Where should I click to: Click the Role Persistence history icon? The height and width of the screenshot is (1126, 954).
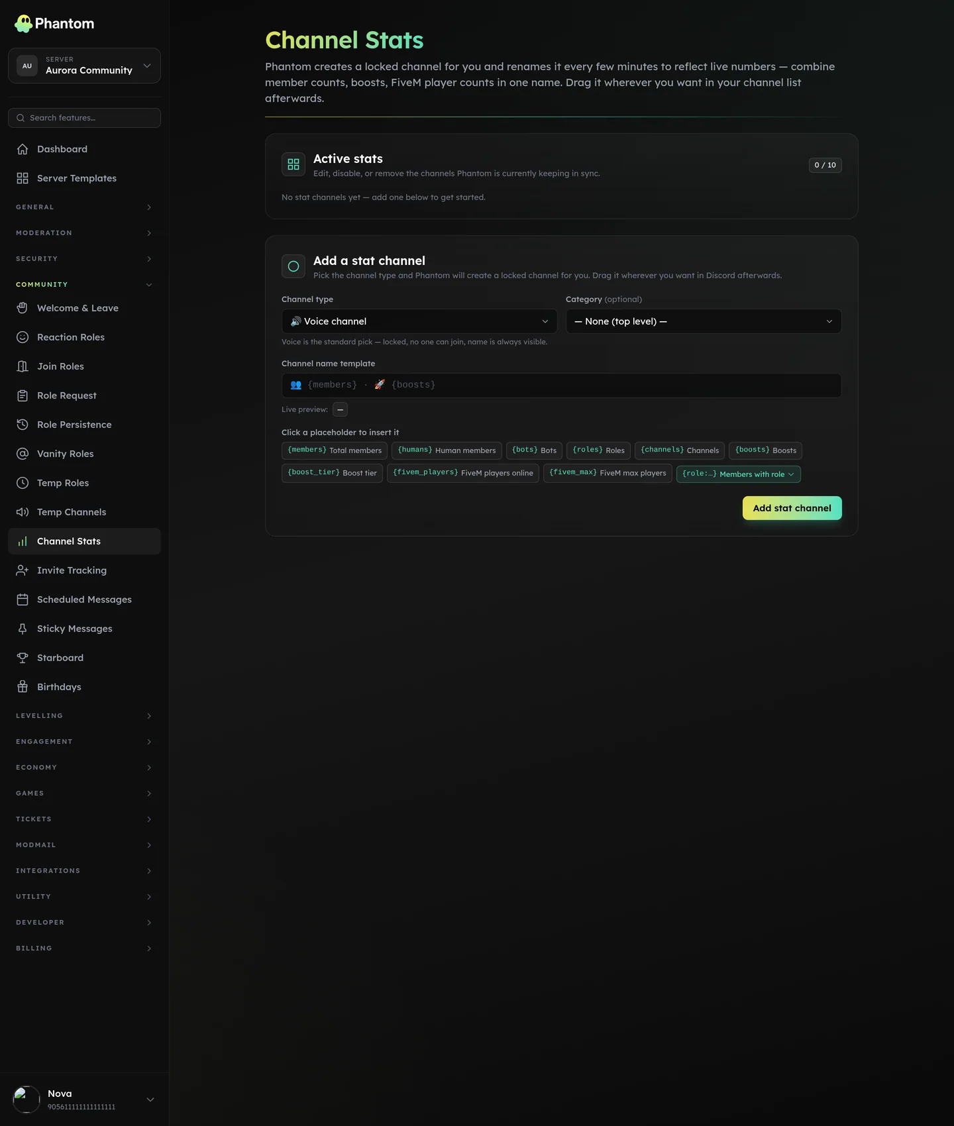[x=23, y=425]
